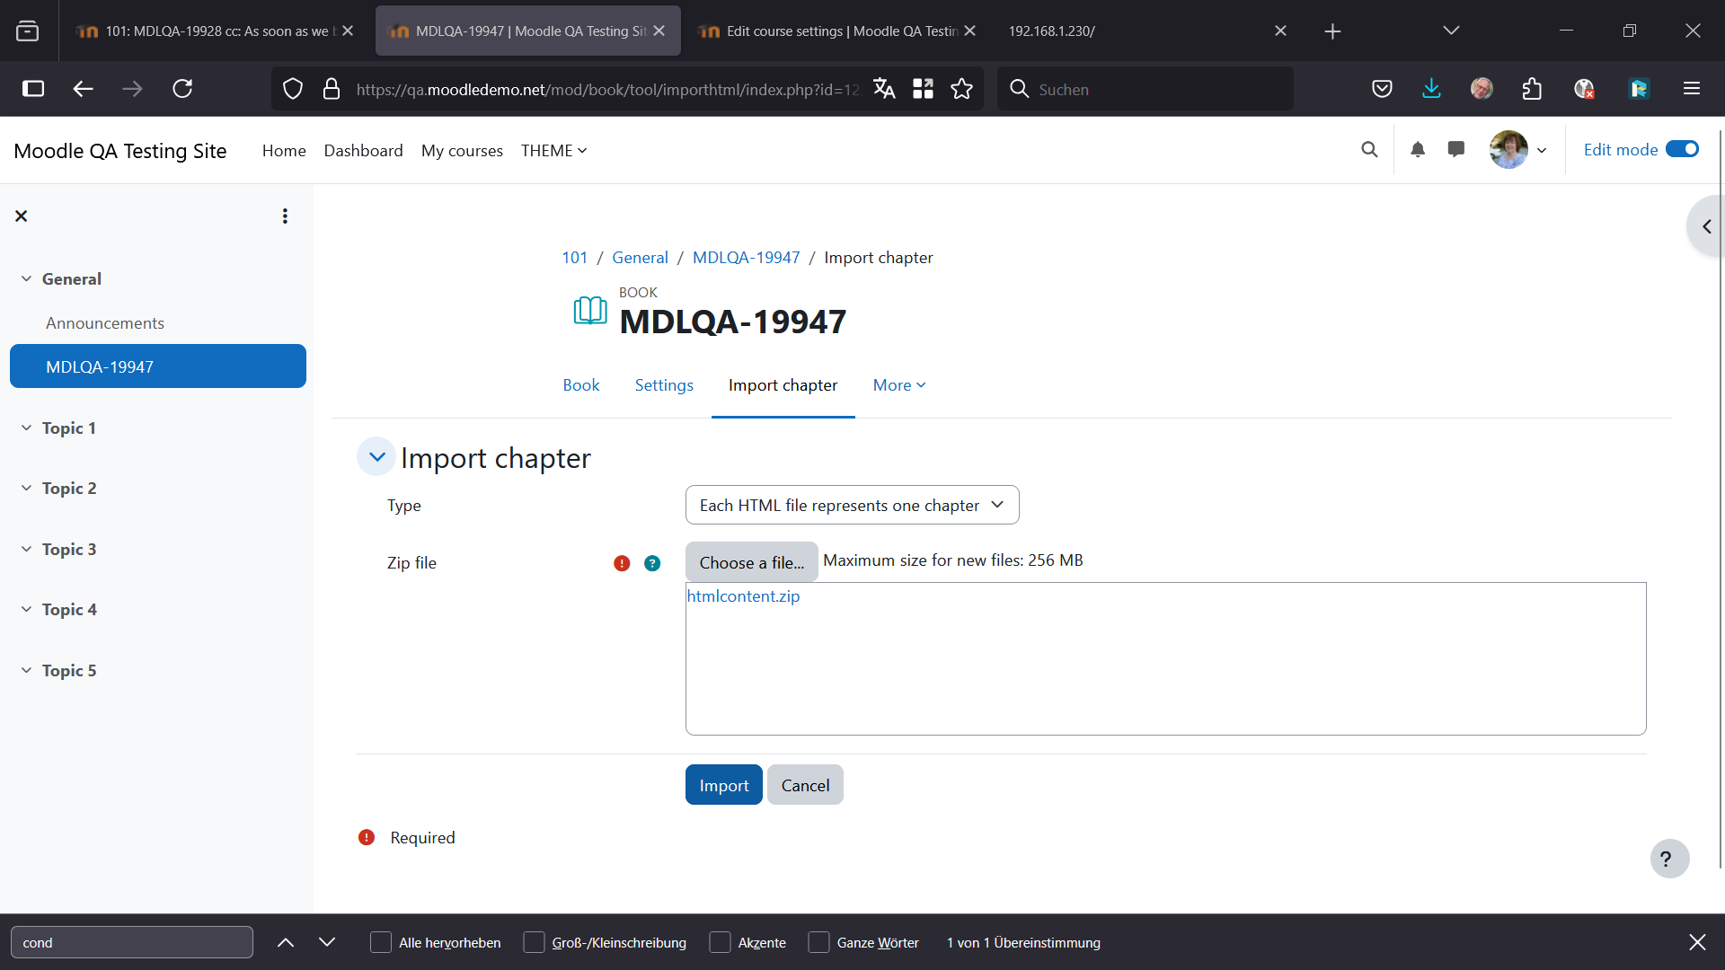Open the block drawer arrow on right
Screen dimensions: 1725x970
(x=1706, y=226)
